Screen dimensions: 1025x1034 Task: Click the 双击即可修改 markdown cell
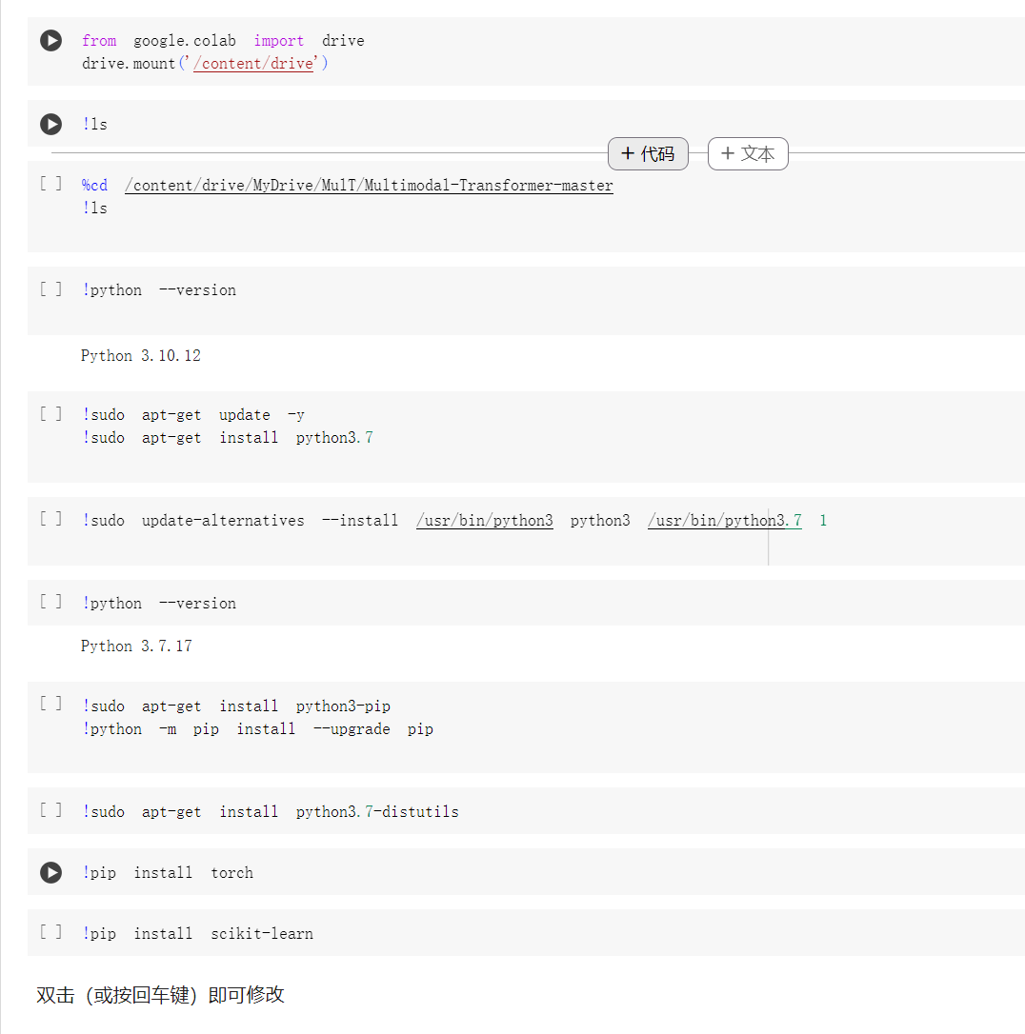[162, 994]
